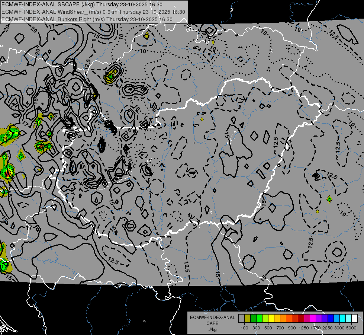The width and height of the screenshot is (364, 335).
Task: Select the pure yellow legend swatch
Action: pos(271,319)
